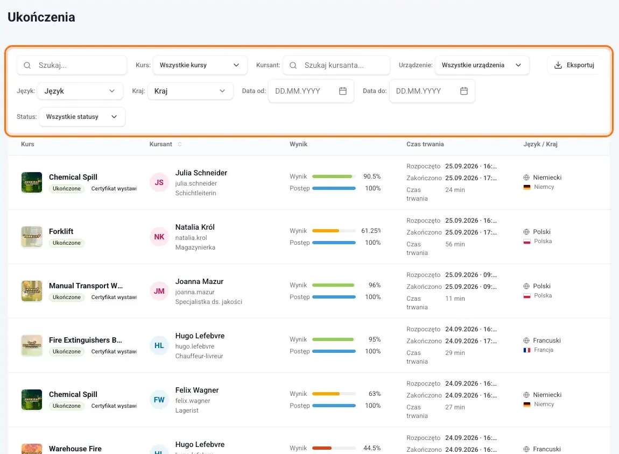Expand the Kraj filter dropdown
The width and height of the screenshot is (619, 454).
[x=191, y=91]
